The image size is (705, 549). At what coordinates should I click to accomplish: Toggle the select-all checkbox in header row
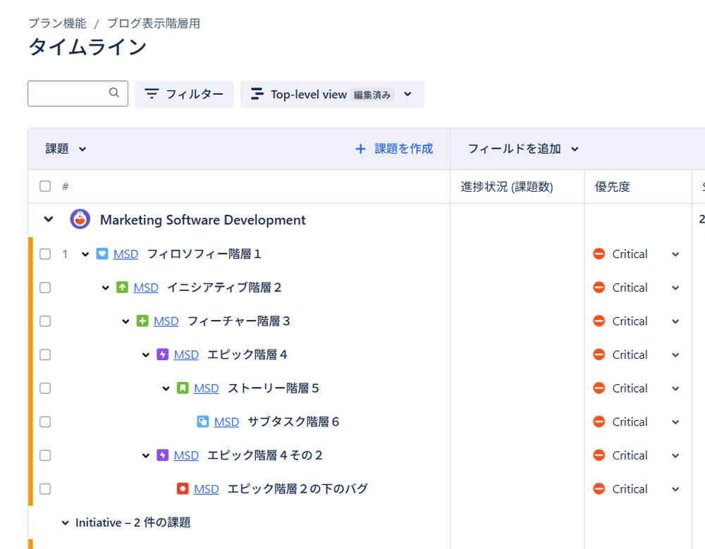[x=45, y=186]
